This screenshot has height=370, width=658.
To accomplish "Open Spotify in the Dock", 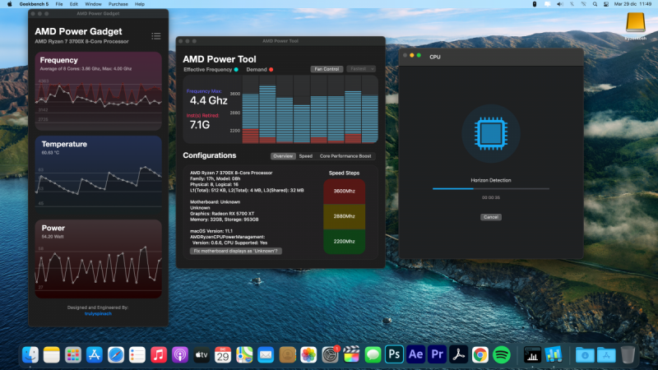I will tap(502, 355).
